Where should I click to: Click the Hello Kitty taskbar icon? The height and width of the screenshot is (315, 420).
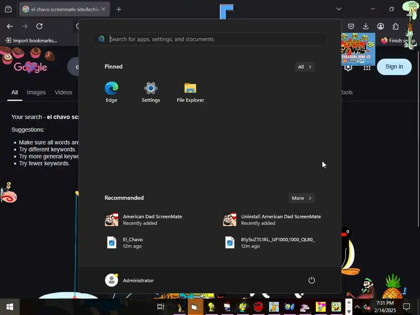pyautogui.click(x=227, y=307)
